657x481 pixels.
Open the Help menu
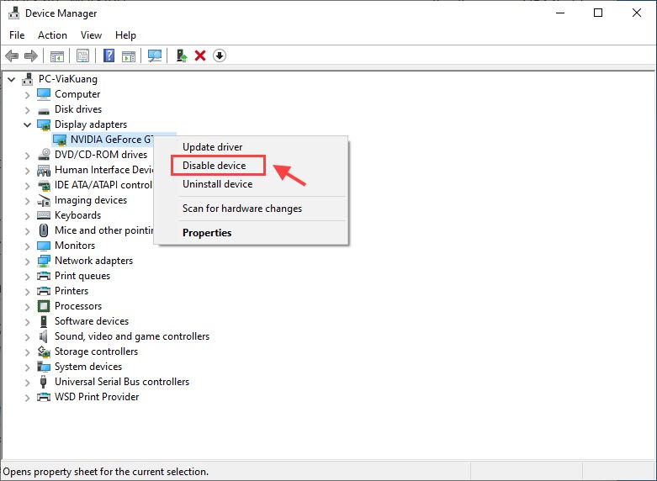(x=125, y=35)
